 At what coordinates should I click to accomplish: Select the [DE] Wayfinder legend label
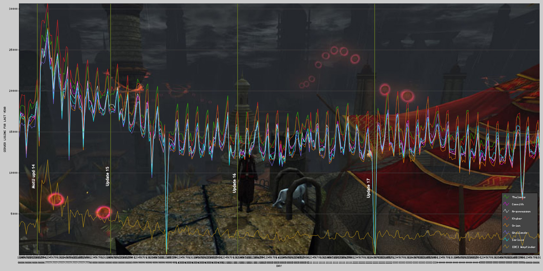524,247
